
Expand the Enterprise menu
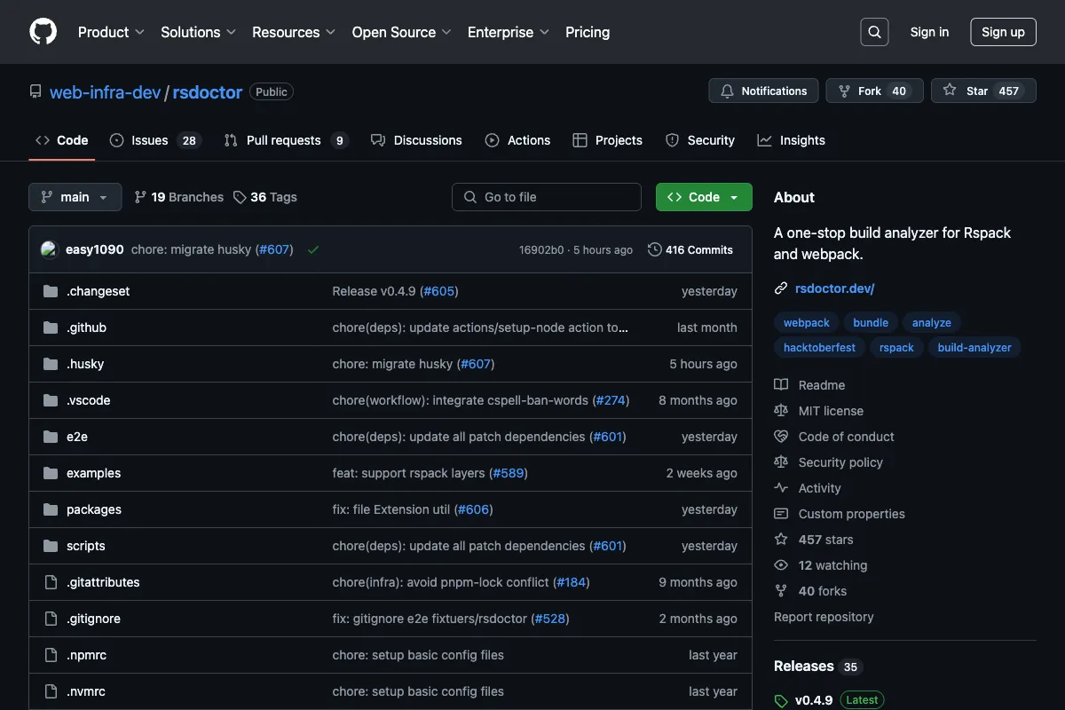(x=509, y=32)
